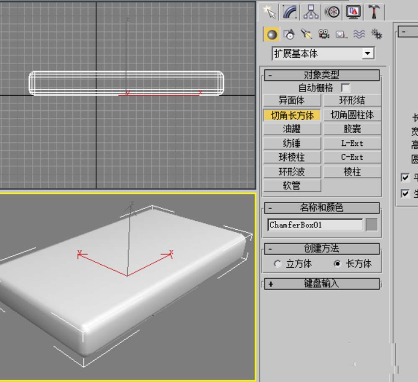418x382 pixels.
Task: Click the 环形结 object button
Action: [x=352, y=101]
